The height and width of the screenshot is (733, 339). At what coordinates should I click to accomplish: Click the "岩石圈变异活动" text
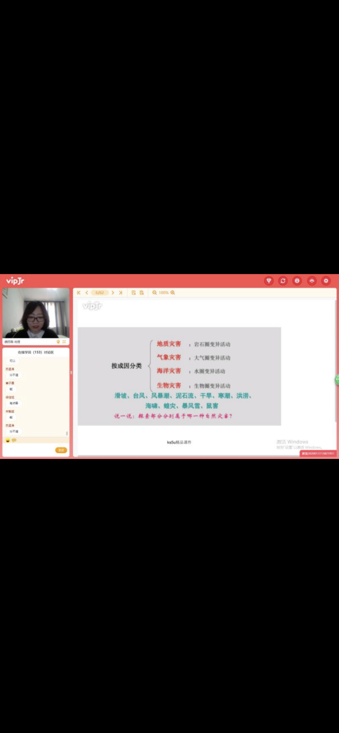[212, 344]
